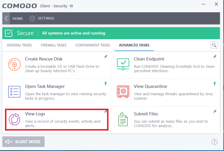The image size is (224, 151).
Task: Click the View Quarantine safe icon
Action: click(x=123, y=92)
